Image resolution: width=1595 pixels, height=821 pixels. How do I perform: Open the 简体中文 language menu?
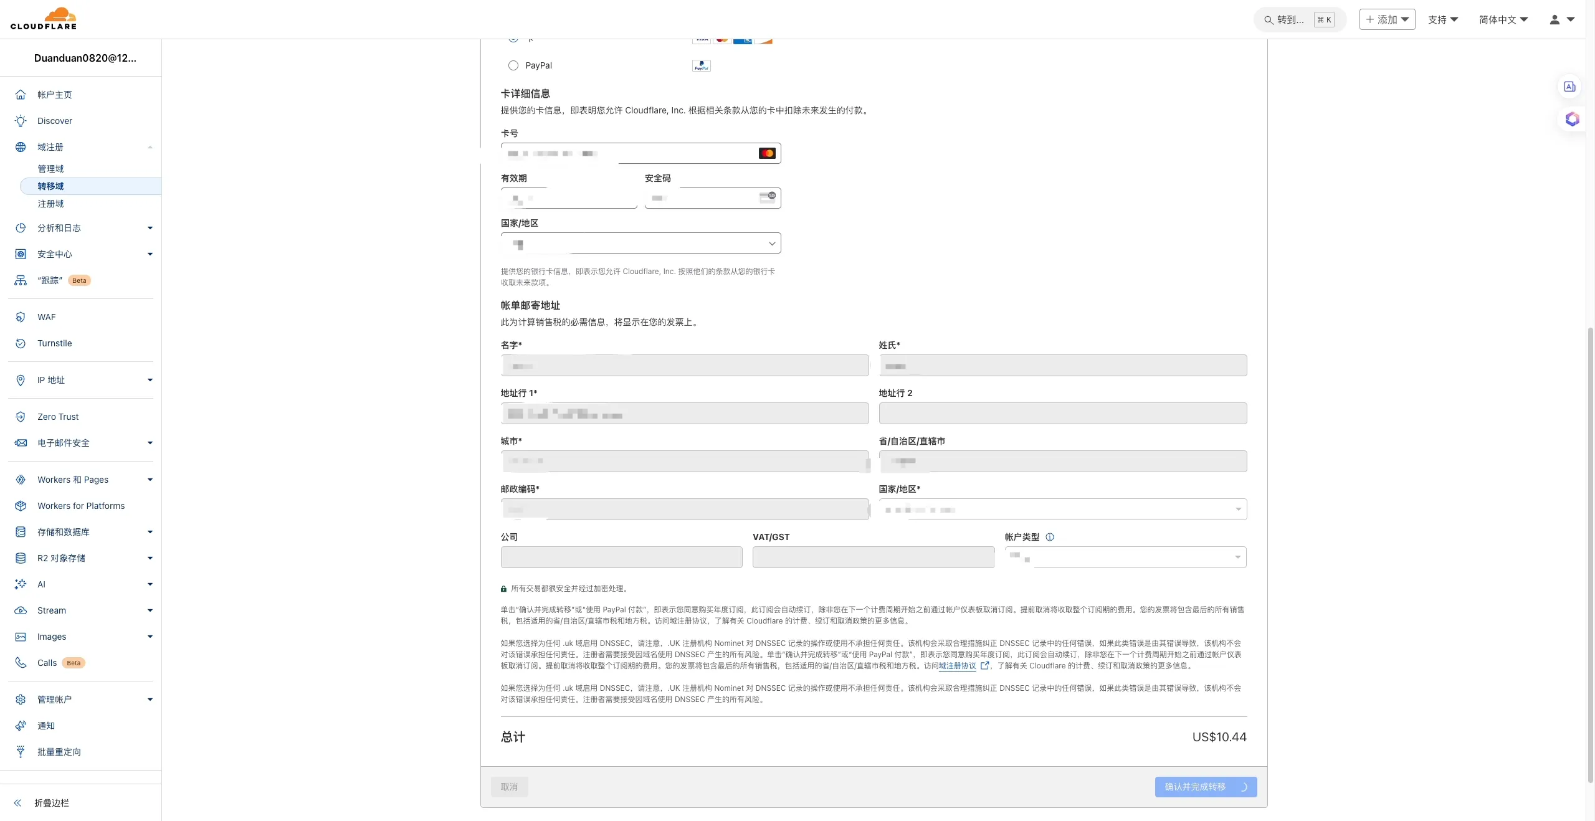coord(1503,20)
